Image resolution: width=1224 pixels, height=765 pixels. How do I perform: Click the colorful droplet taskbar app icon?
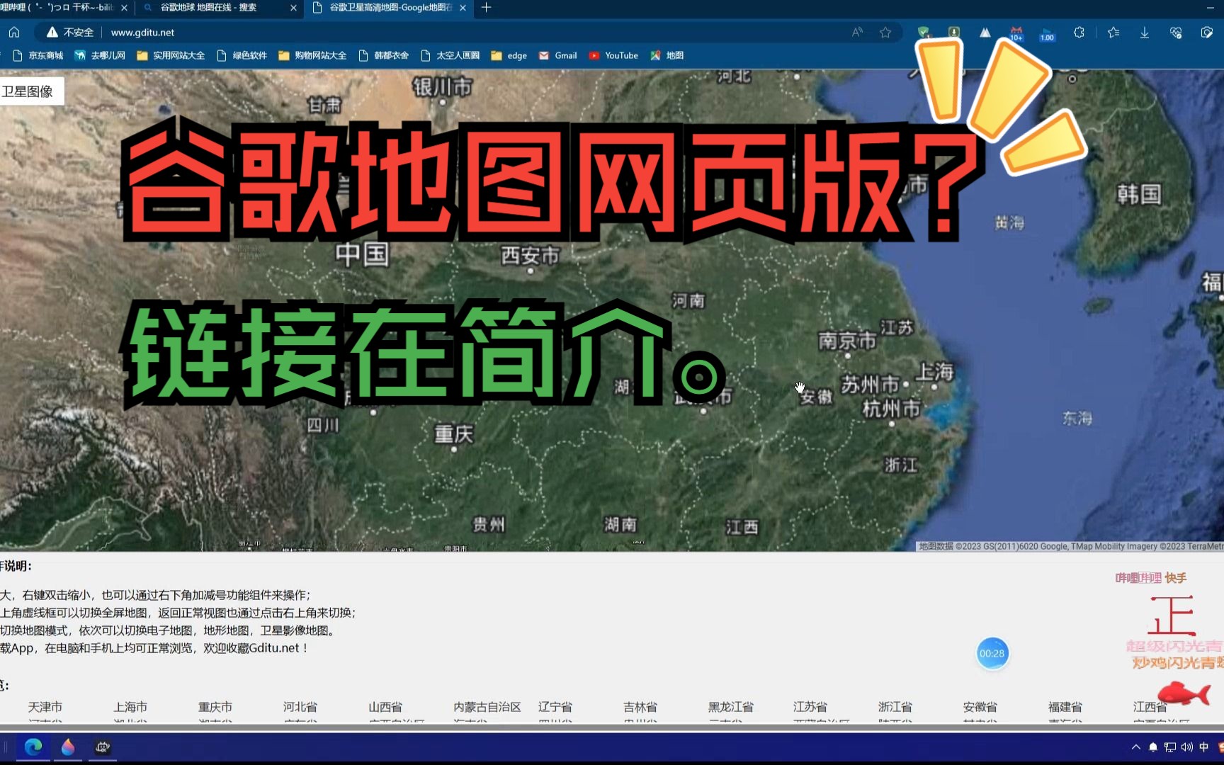(x=68, y=747)
